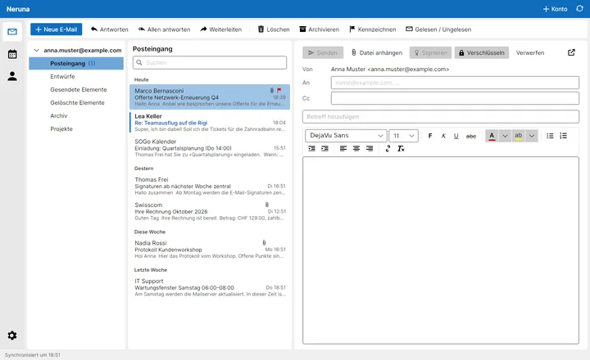Click Verwerfen to discard draft

530,52
